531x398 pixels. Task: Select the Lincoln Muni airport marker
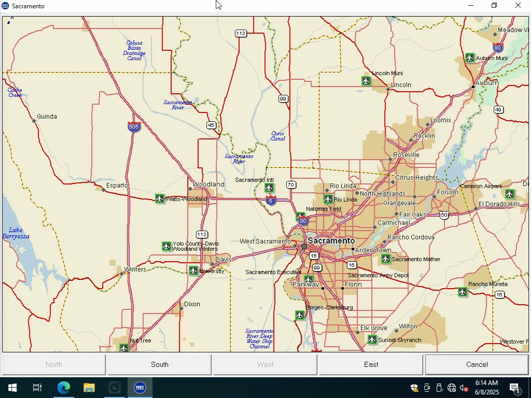pyautogui.click(x=366, y=81)
